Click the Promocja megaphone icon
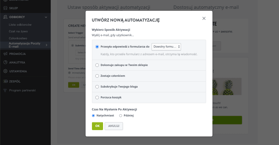 [5, 54]
